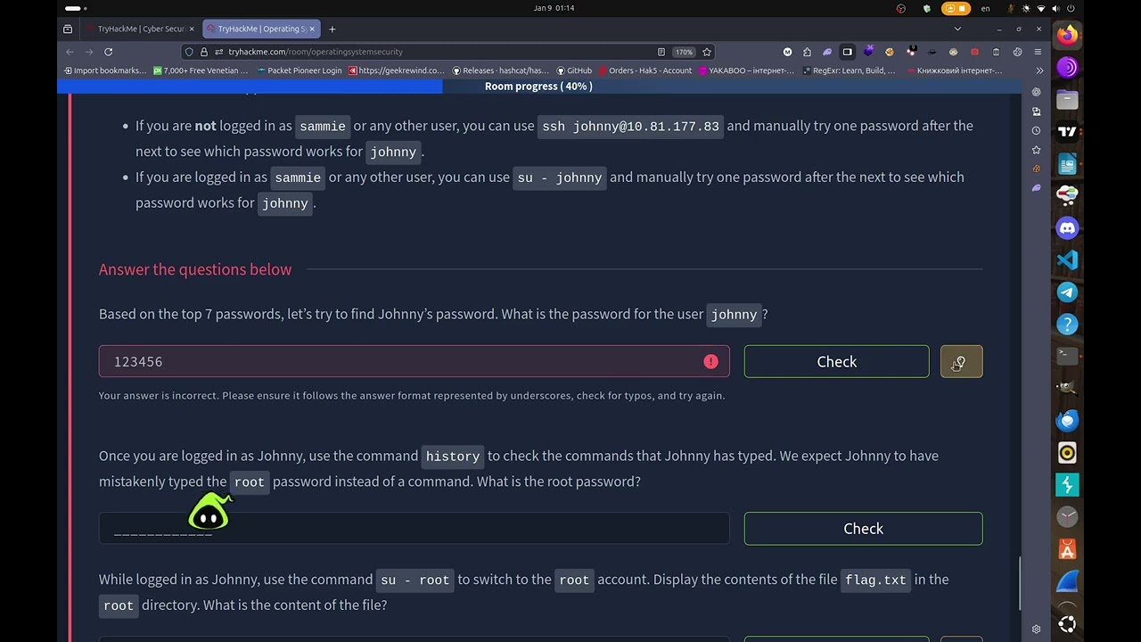Launch Tor Browser from the dock
Screen dimensions: 1141x642
point(1067,68)
